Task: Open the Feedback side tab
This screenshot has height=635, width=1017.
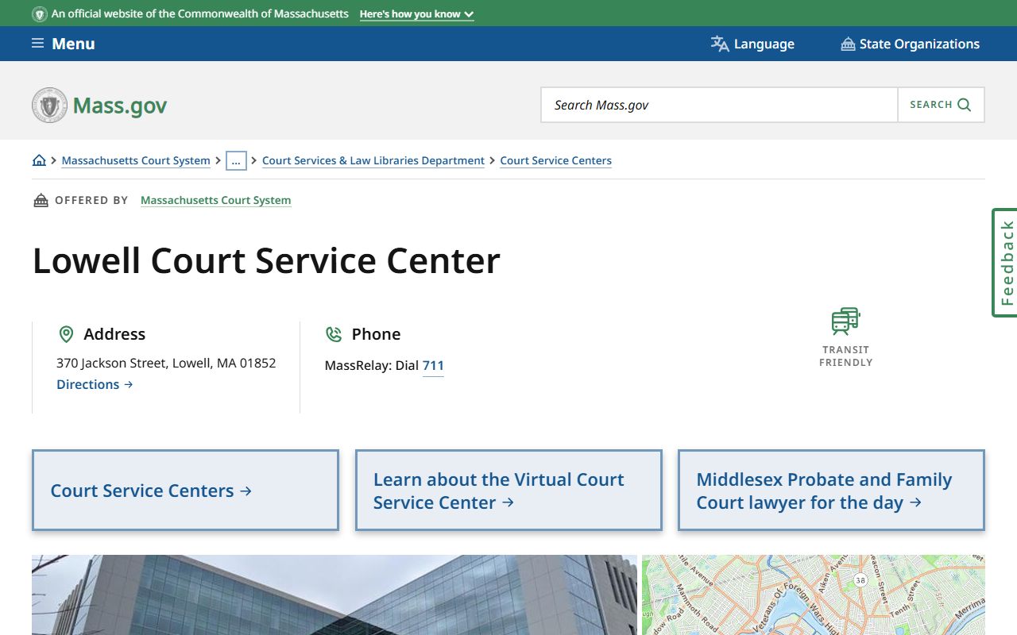Action: [x=1005, y=263]
